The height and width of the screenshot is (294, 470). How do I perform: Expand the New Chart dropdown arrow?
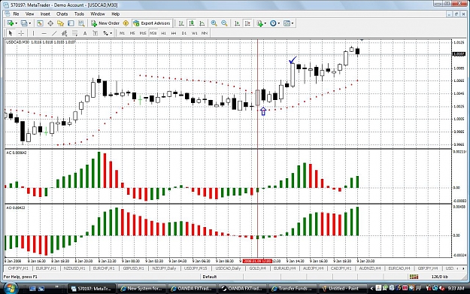point(16,23)
